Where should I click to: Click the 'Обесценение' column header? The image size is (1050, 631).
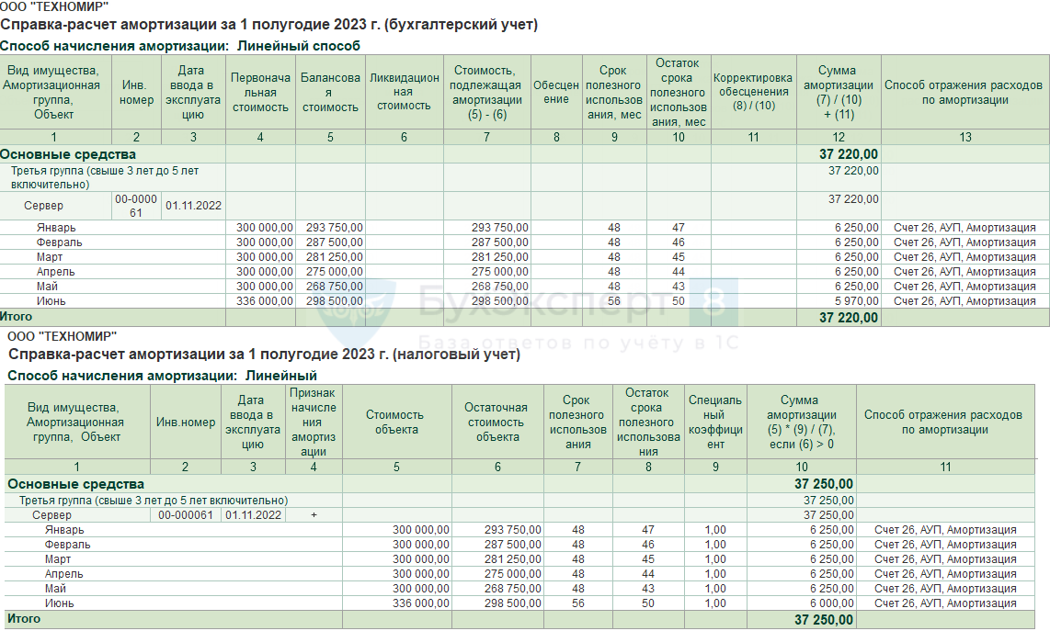pyautogui.click(x=556, y=93)
